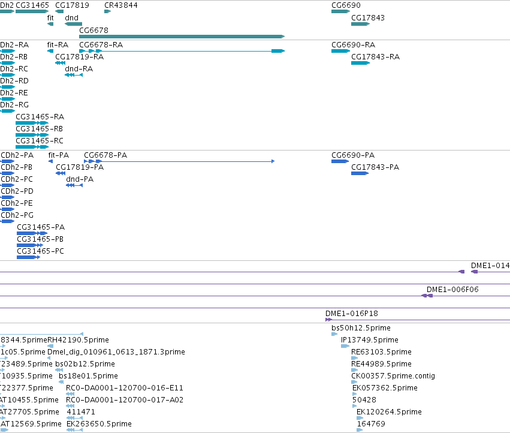This screenshot has height=433, width=510.
Task: Select EST RE63103.5prime
Action: [355, 358]
